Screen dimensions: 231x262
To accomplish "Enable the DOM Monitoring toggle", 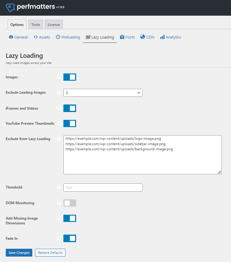I will click(x=70, y=203).
